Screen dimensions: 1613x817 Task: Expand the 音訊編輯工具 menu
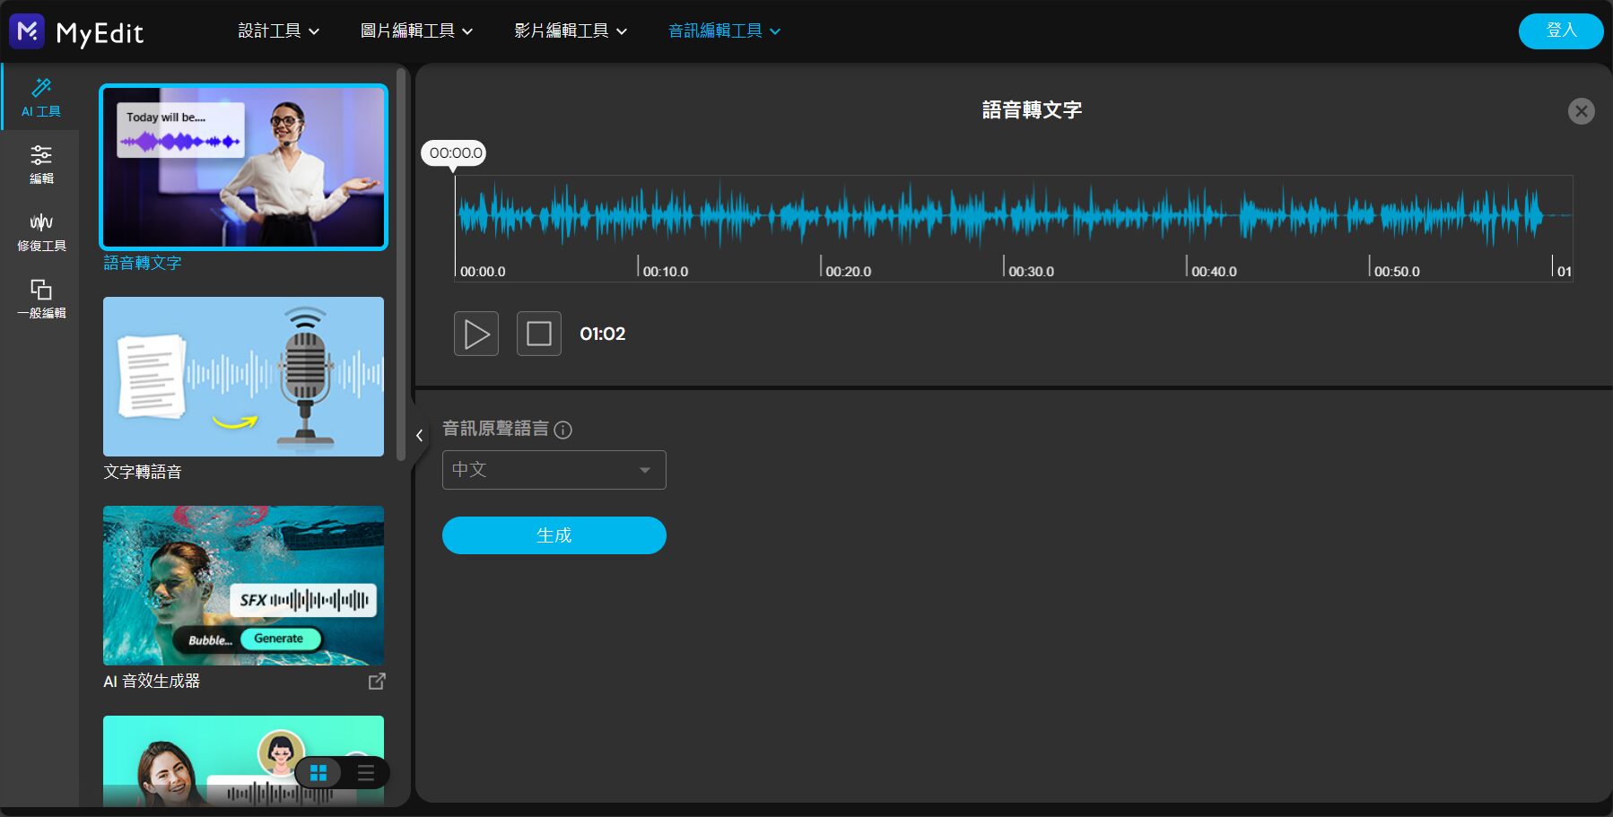(x=725, y=30)
